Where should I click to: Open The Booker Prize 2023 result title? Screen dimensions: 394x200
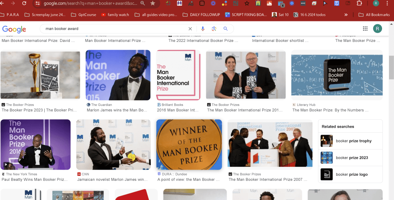[39, 110]
